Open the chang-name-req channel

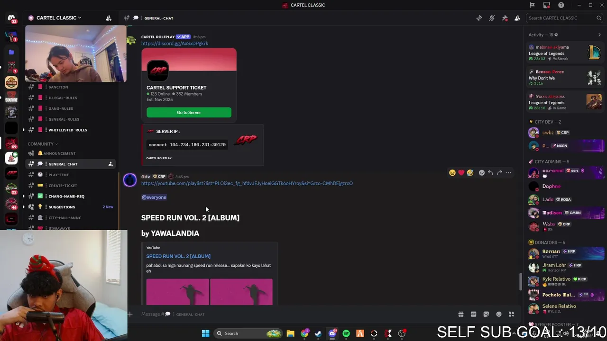tap(66, 196)
